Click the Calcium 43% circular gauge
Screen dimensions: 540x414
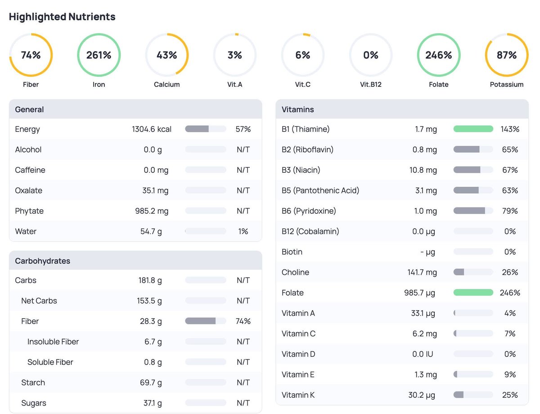point(167,55)
